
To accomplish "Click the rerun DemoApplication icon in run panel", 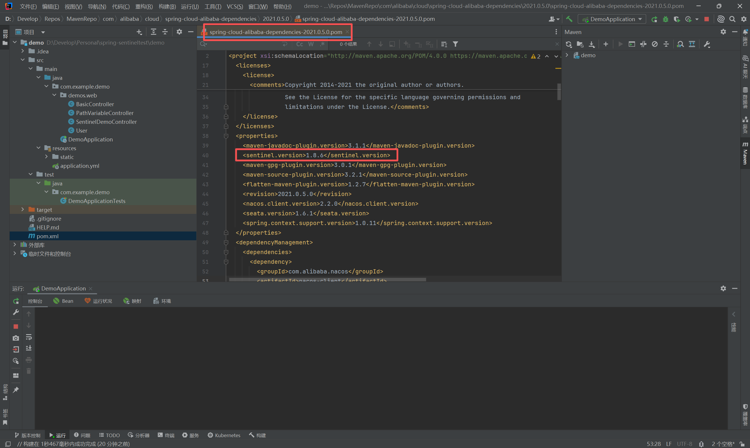I will click(16, 301).
